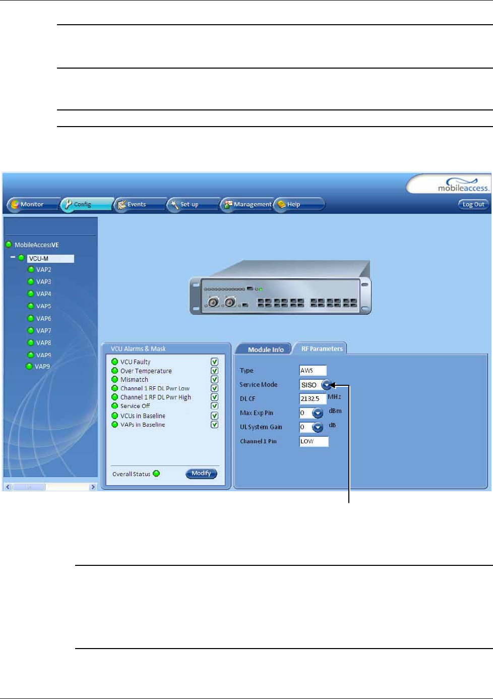Screen dimensions: 493x699
Task: Open the Config menu tab
Action: click(x=87, y=204)
